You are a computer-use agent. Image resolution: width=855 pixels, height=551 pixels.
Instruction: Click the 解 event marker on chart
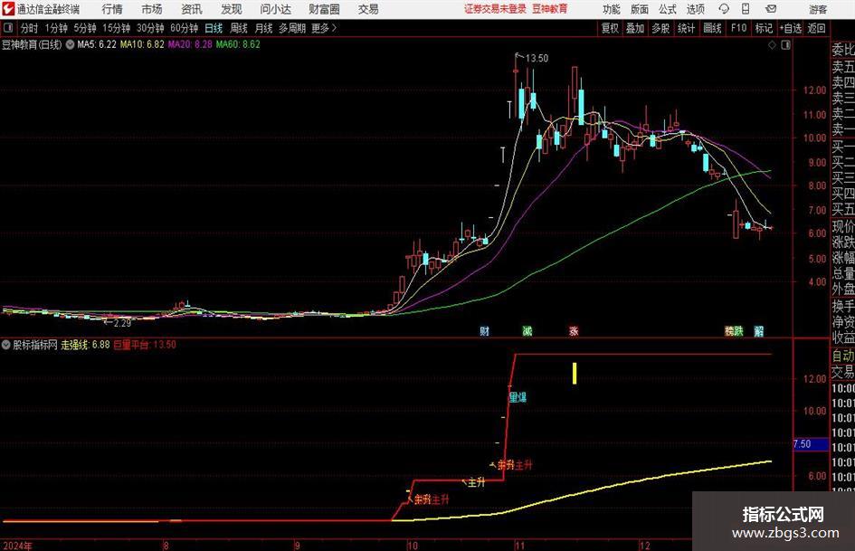(758, 330)
